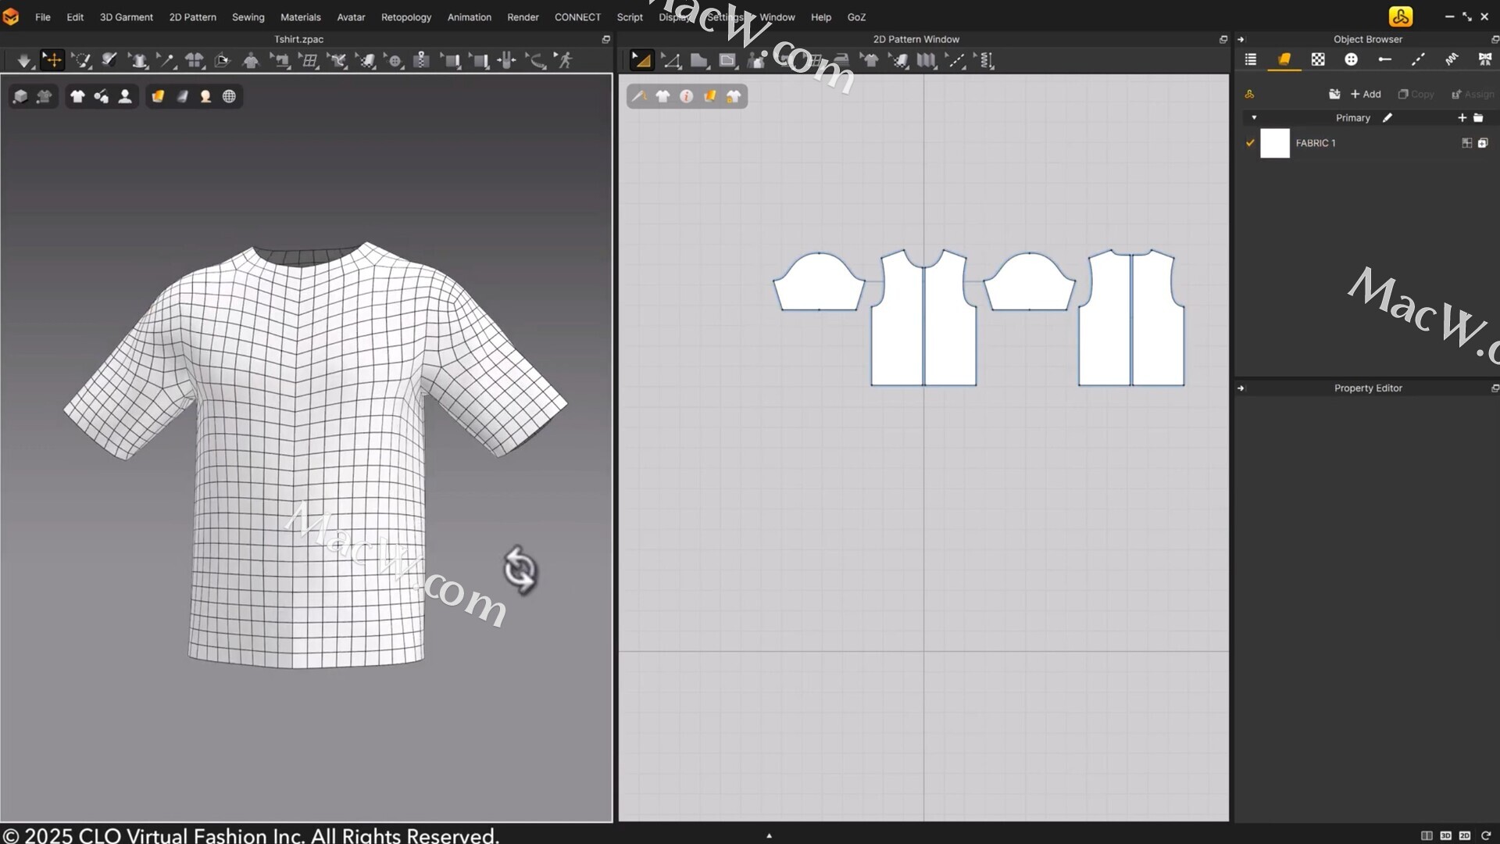The height and width of the screenshot is (844, 1500).
Task: Open the Retopology menu
Action: pos(405,17)
